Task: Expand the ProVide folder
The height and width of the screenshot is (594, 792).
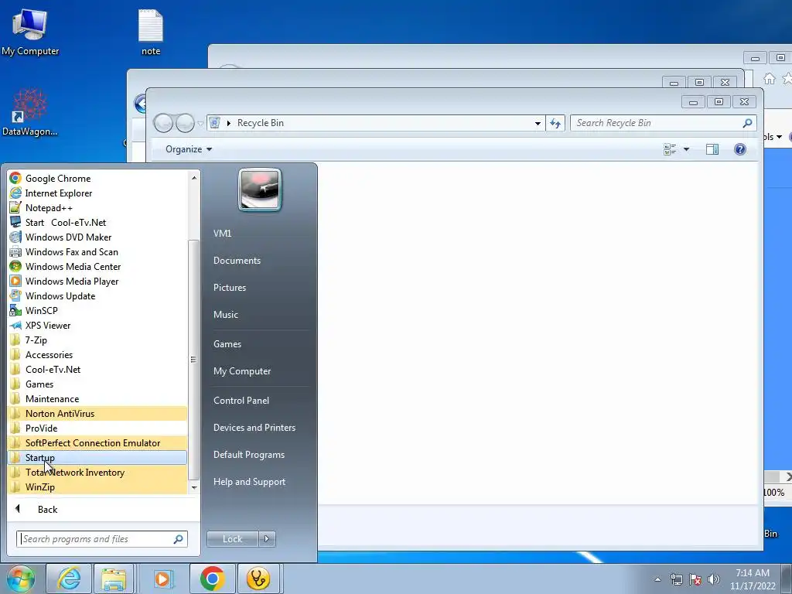Action: [x=97, y=428]
